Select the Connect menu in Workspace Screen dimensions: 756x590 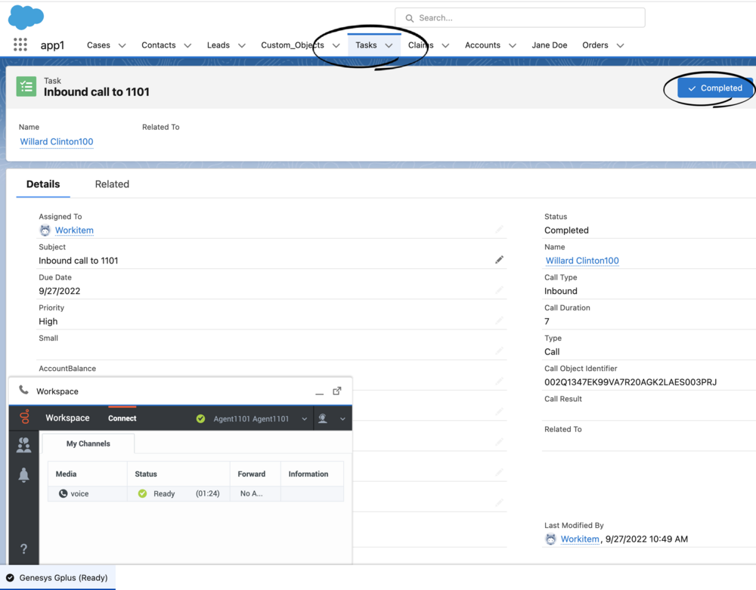pos(122,416)
